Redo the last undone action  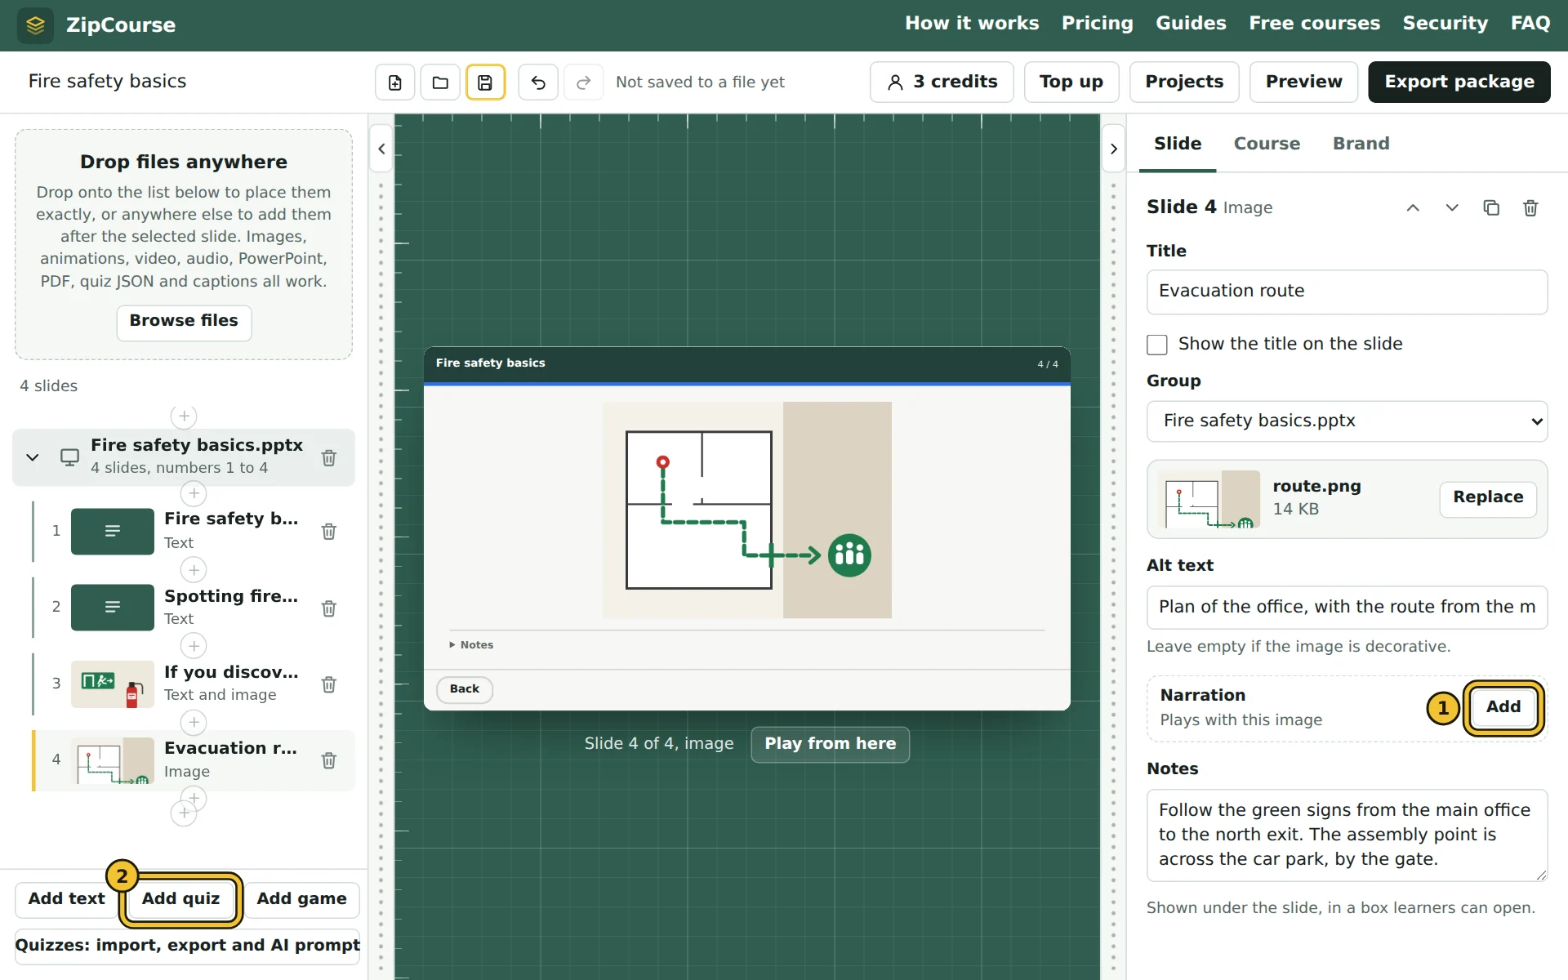pyautogui.click(x=583, y=82)
